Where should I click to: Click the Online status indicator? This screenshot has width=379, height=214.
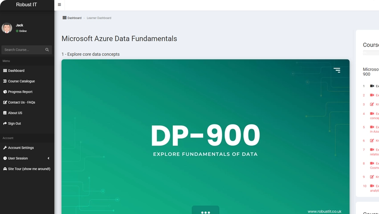[21, 31]
